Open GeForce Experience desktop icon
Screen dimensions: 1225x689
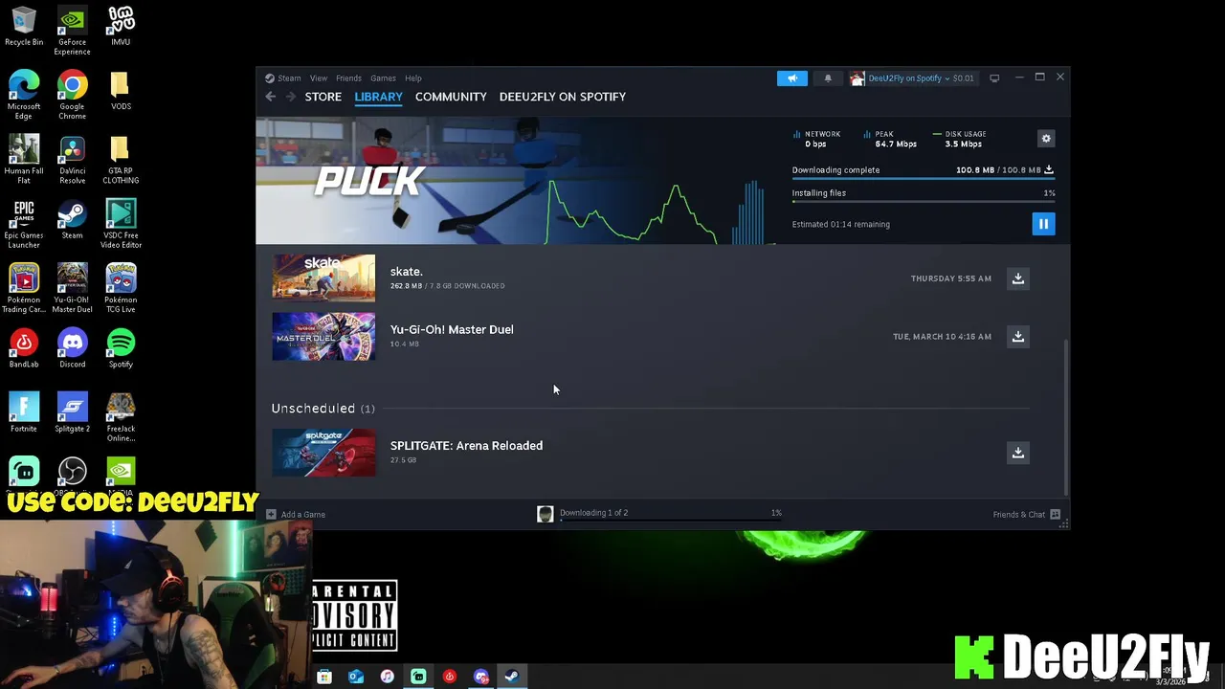click(72, 32)
